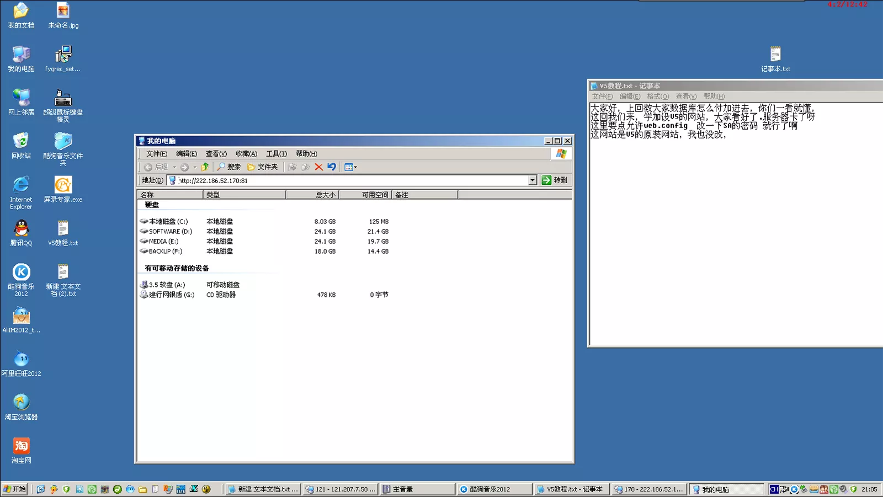Click the 回收站 recycle bin icon
883x497 pixels.
(x=21, y=145)
